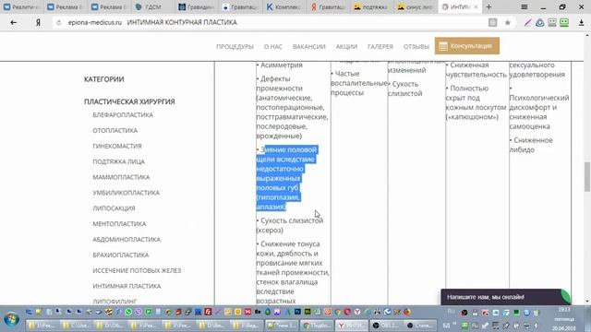Viewport: 591px width, 332px height.
Task: Switch to the Реалити tab
Action: click(21, 6)
